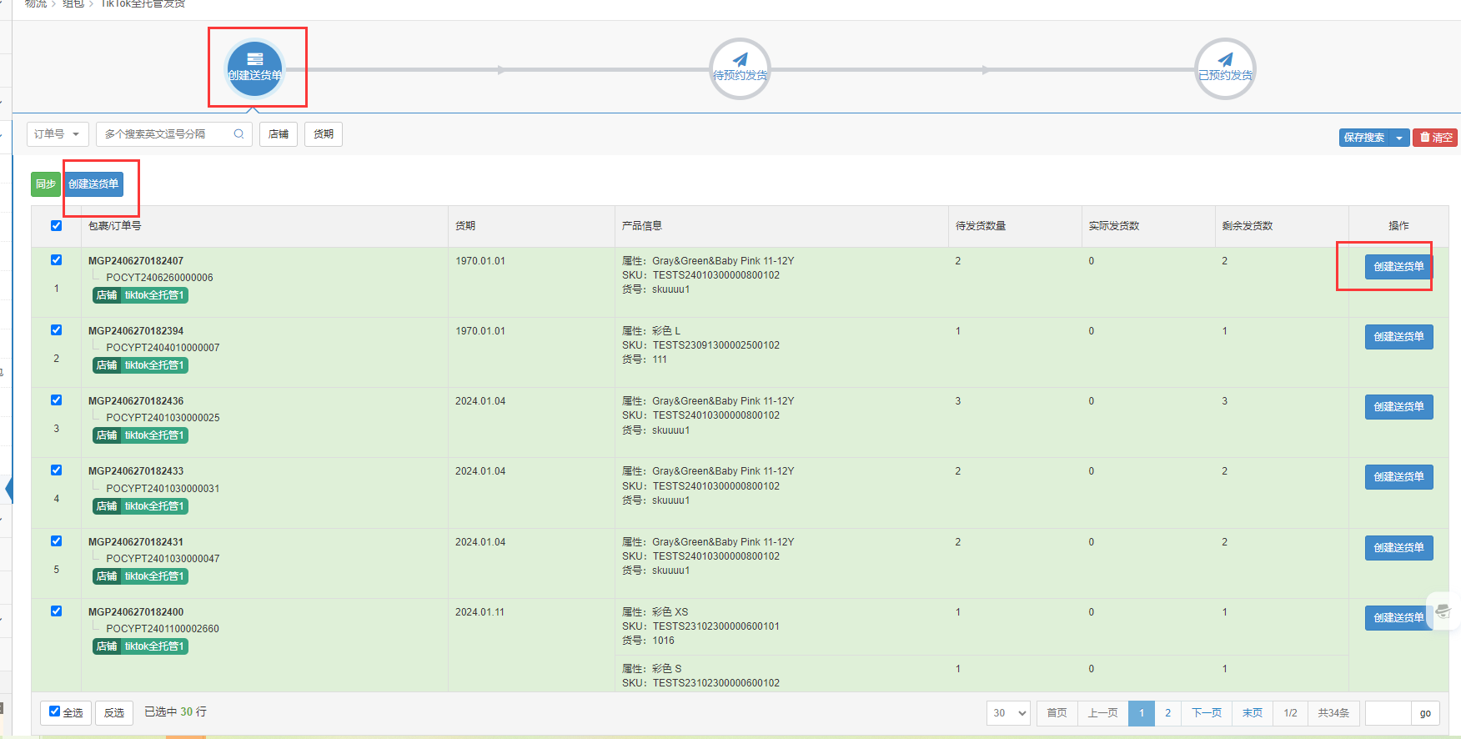Toggle the 全选 checkbox at bottom
The width and height of the screenshot is (1461, 739).
coord(55,711)
